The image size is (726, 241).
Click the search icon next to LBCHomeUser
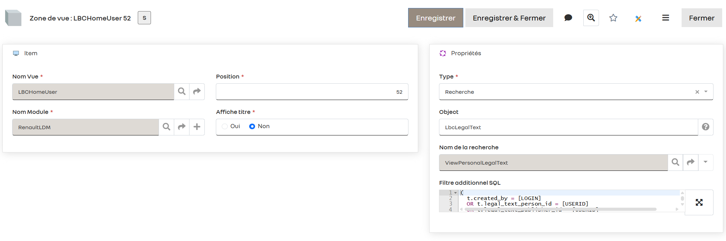181,91
